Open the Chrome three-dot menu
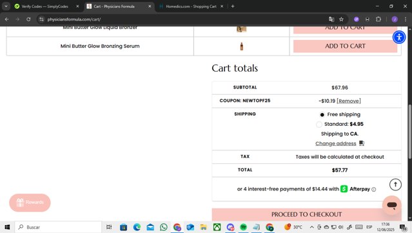The image size is (412, 233). tap(406, 19)
